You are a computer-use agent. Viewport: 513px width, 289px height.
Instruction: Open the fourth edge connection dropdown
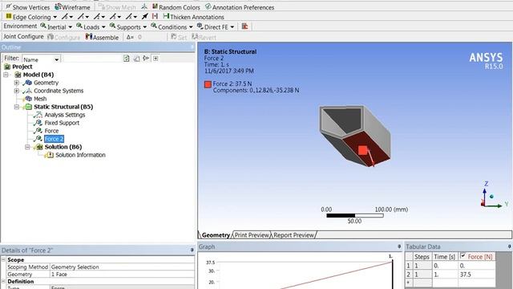(x=115, y=16)
